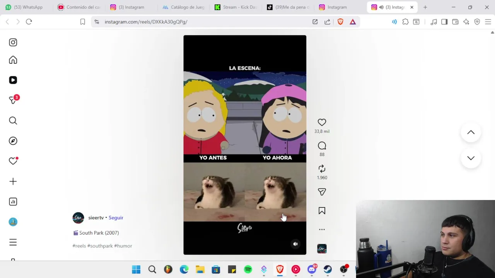Pause the reel by clicking the video
This screenshot has height=278, width=495.
[x=245, y=145]
